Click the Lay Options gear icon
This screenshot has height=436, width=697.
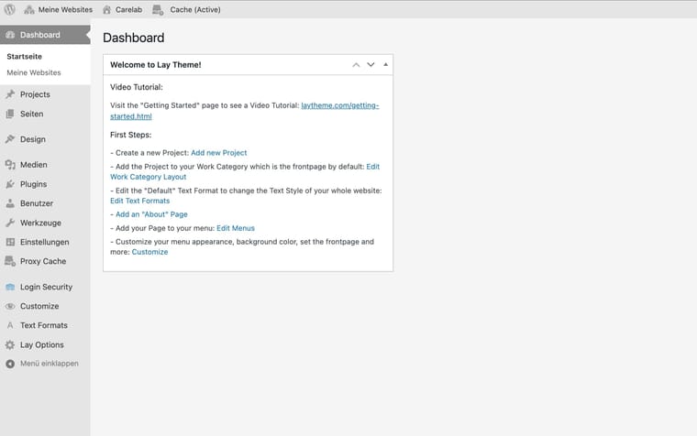click(10, 344)
